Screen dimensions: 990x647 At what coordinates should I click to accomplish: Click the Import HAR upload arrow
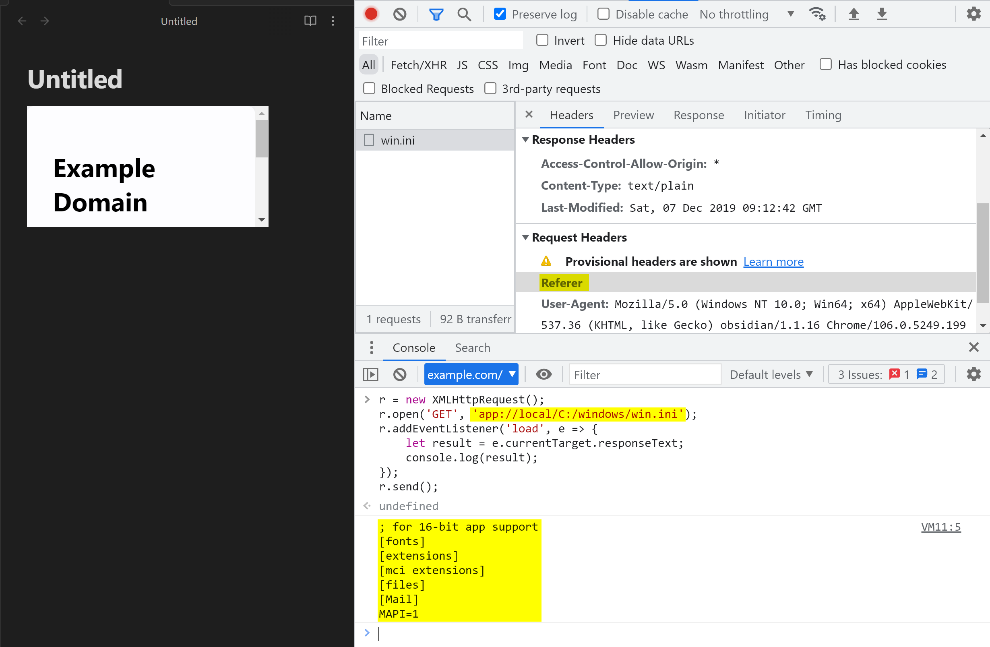(x=854, y=14)
